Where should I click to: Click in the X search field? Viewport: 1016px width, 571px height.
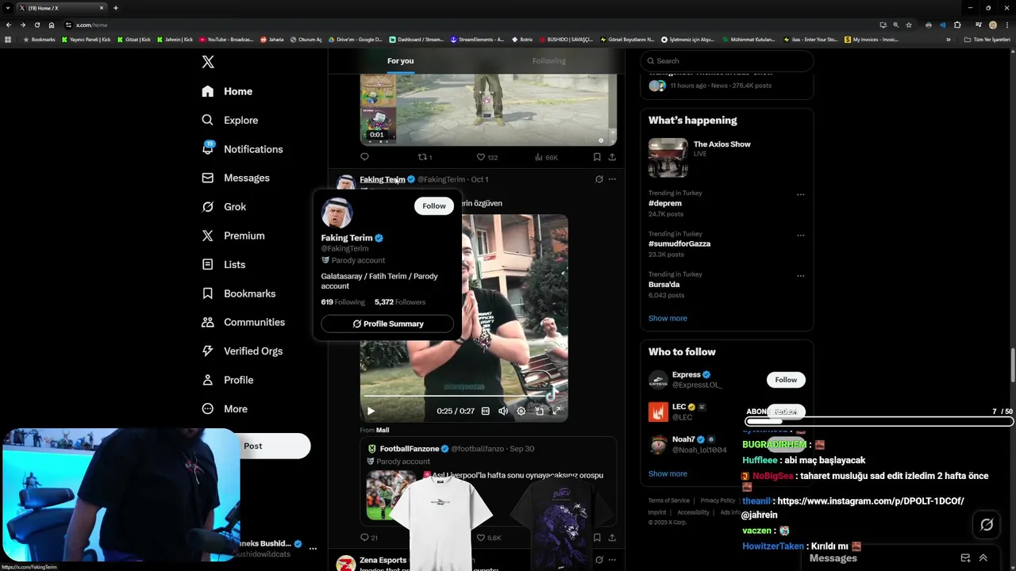pos(726,61)
